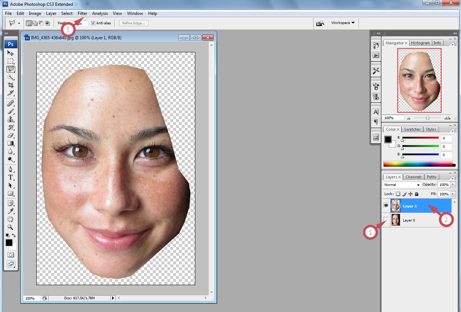This screenshot has height=312, width=461.
Task: Open the blending mode Normal dropdown
Action: (x=402, y=185)
